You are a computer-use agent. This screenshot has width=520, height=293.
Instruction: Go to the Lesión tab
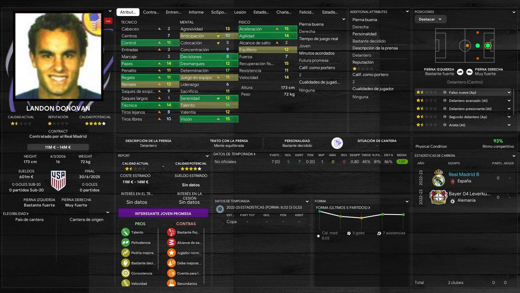coord(240,12)
